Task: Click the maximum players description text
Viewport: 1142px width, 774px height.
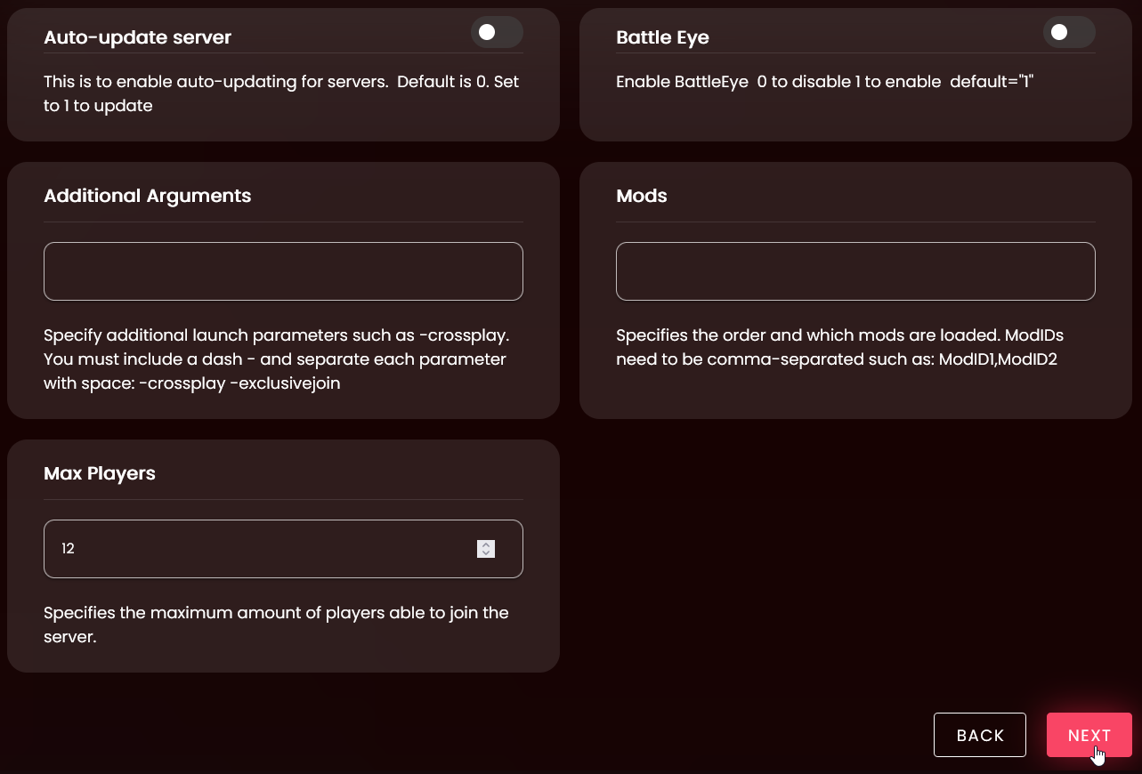Action: coord(276,613)
